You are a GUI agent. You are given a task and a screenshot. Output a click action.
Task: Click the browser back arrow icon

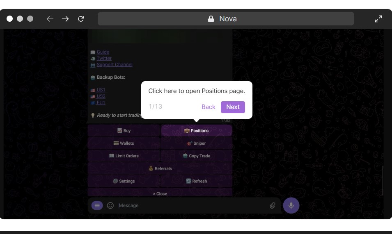50,19
